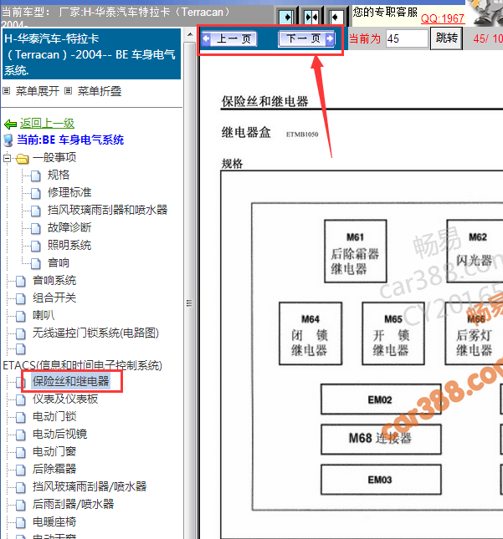
Task: Click the M61 后除霜器继电器 box in diagram
Action: [356, 252]
